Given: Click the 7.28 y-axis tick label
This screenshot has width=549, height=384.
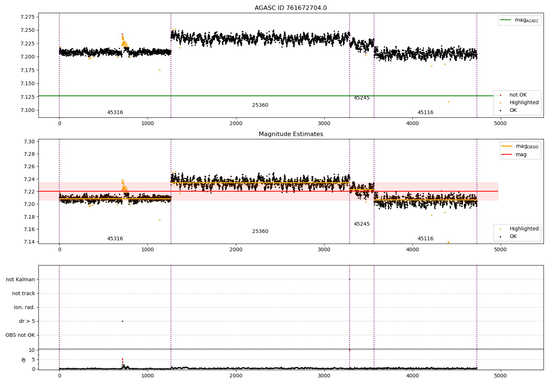Looking at the screenshot, I should (29, 154).
